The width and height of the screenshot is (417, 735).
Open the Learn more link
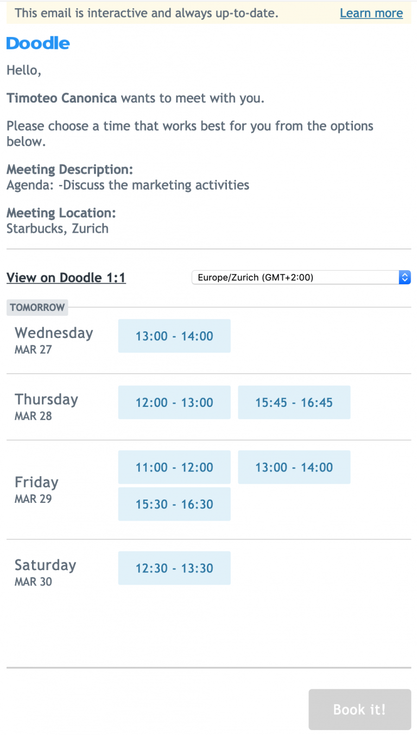click(371, 13)
